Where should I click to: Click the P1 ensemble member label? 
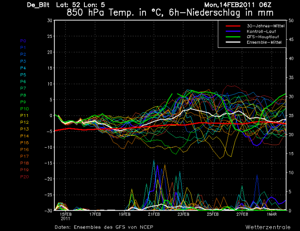tap(23, 47)
